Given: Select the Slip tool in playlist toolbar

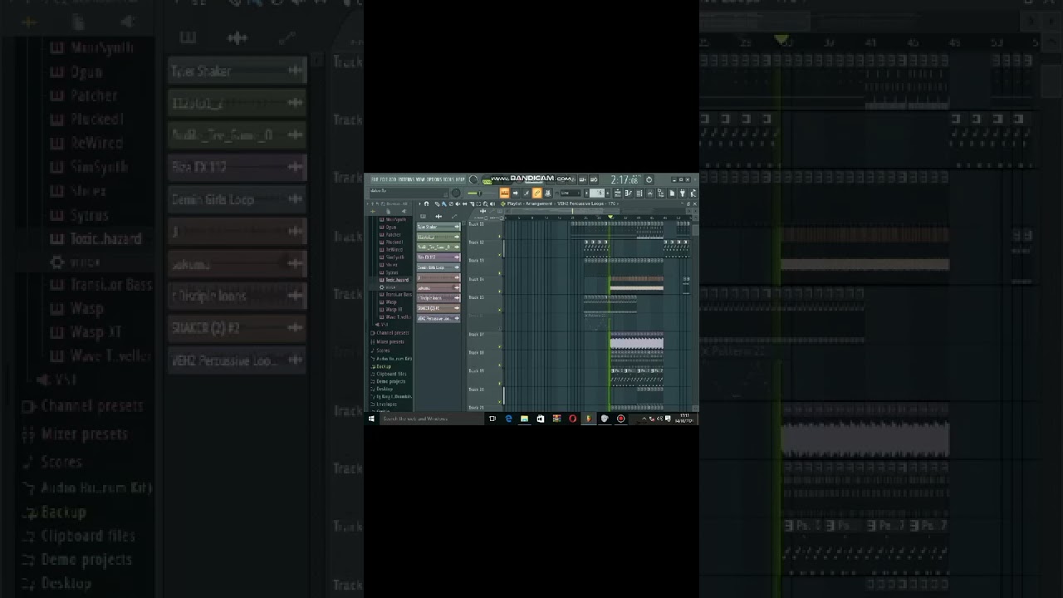Looking at the screenshot, I should [464, 203].
